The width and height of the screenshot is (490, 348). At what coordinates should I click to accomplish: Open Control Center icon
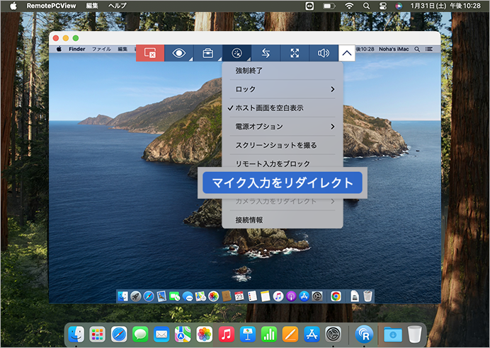(383, 6)
